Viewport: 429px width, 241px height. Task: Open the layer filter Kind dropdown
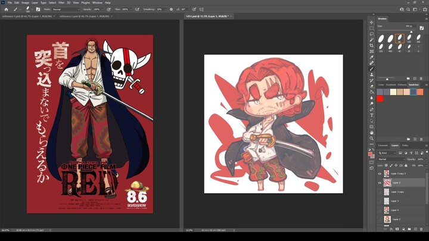click(387, 153)
